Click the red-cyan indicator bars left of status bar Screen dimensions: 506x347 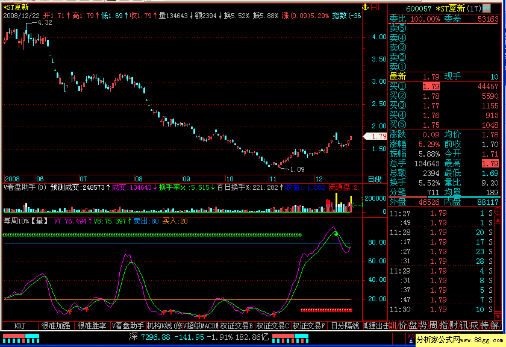(21, 339)
